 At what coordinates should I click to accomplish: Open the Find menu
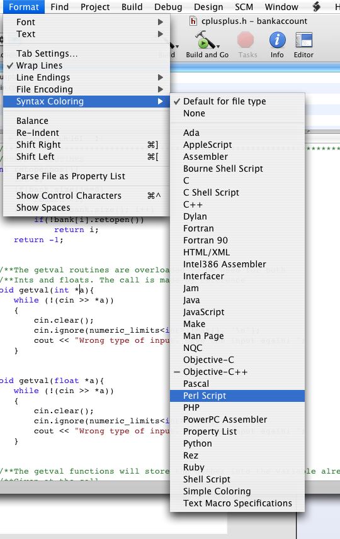click(60, 7)
